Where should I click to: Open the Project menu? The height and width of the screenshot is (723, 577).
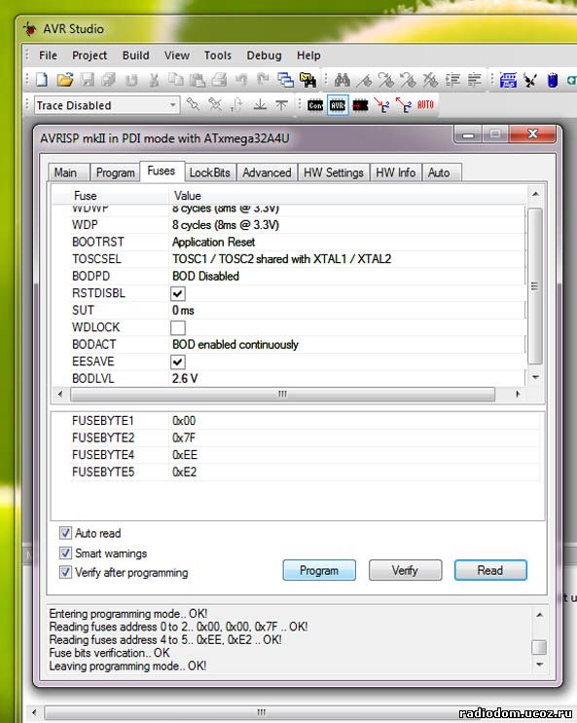[90, 56]
